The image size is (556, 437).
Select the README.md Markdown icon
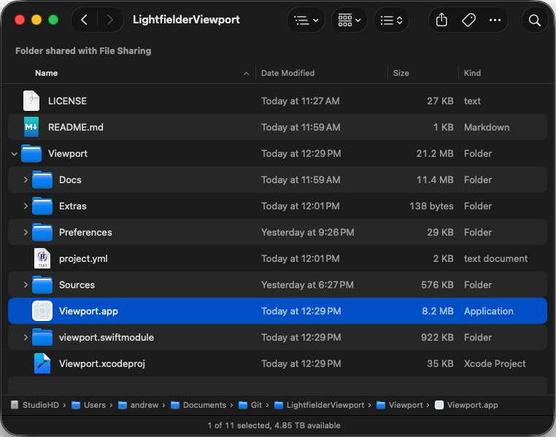pyautogui.click(x=31, y=127)
